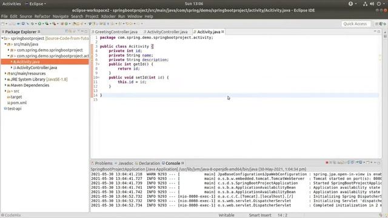Click the green Run toolbar icon
The height and width of the screenshot is (218, 388).
39,24
